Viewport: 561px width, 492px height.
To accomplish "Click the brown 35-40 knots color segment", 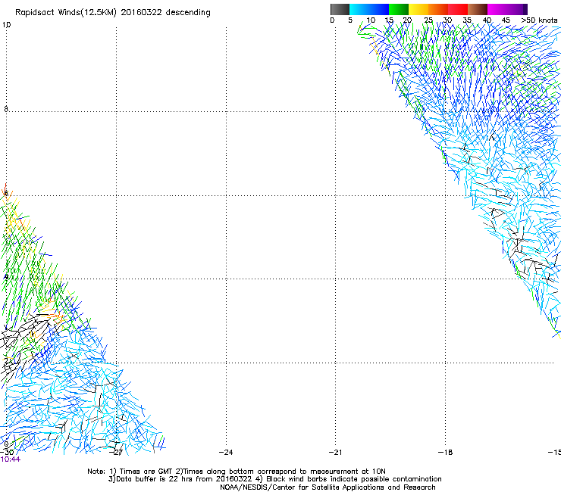I will pos(478,9).
